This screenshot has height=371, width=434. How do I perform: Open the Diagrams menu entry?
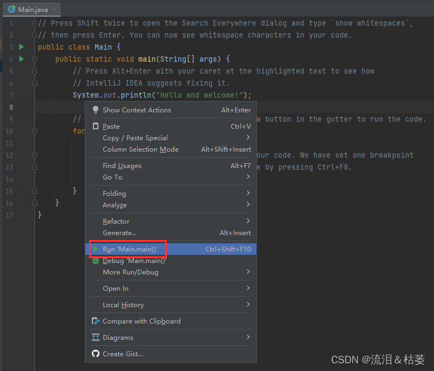171,337
